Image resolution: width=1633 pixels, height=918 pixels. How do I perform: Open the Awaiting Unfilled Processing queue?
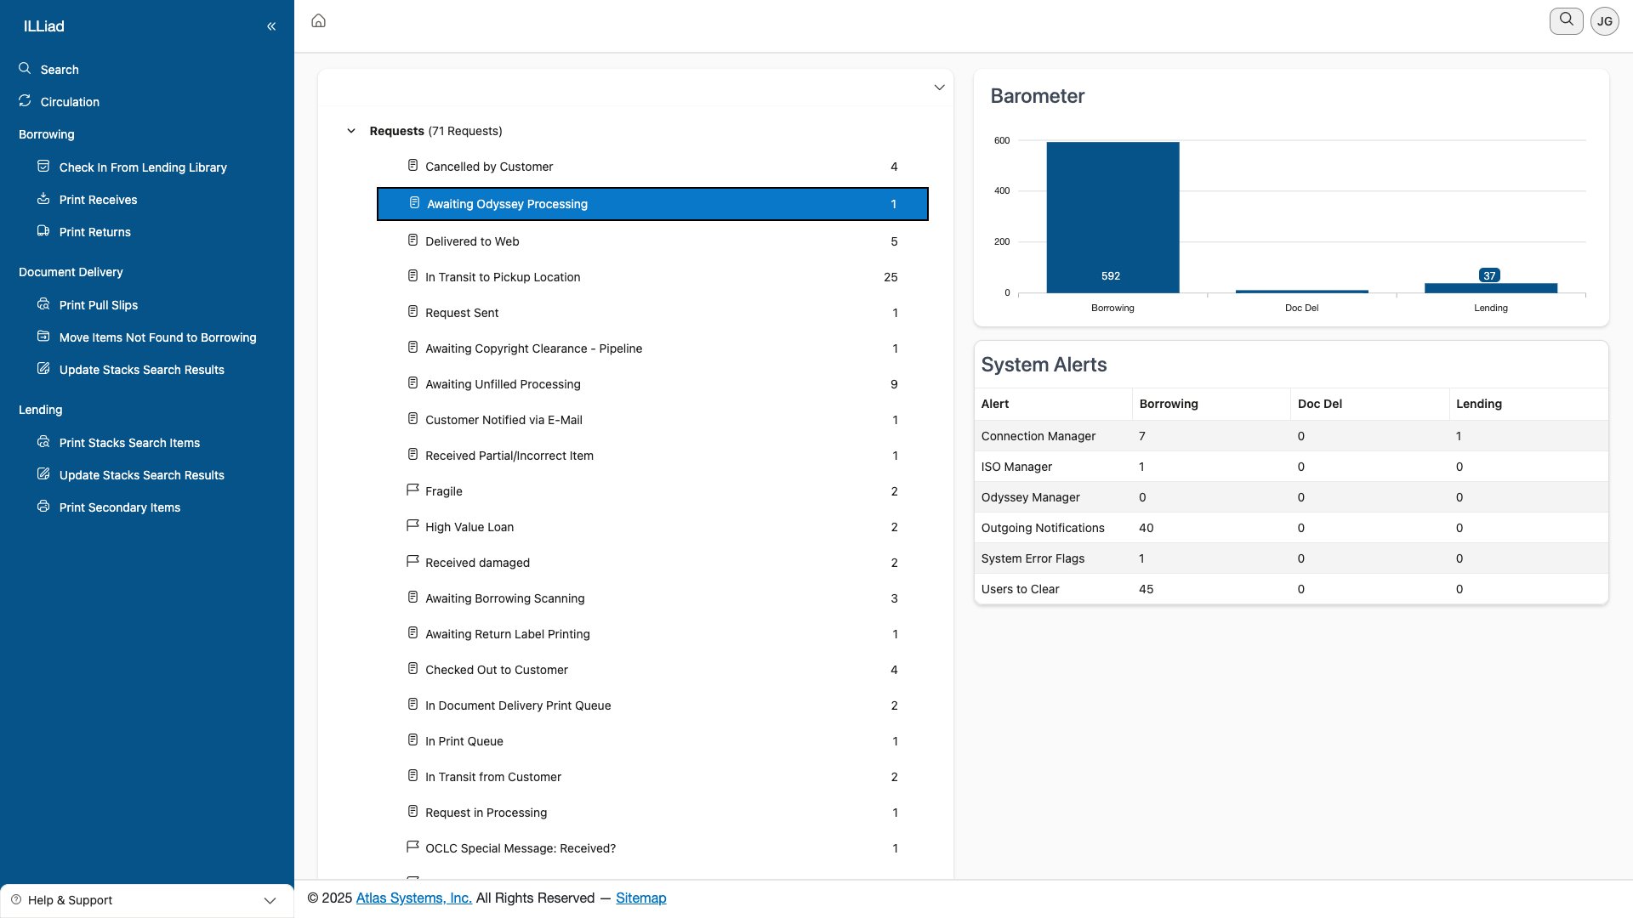coord(503,384)
